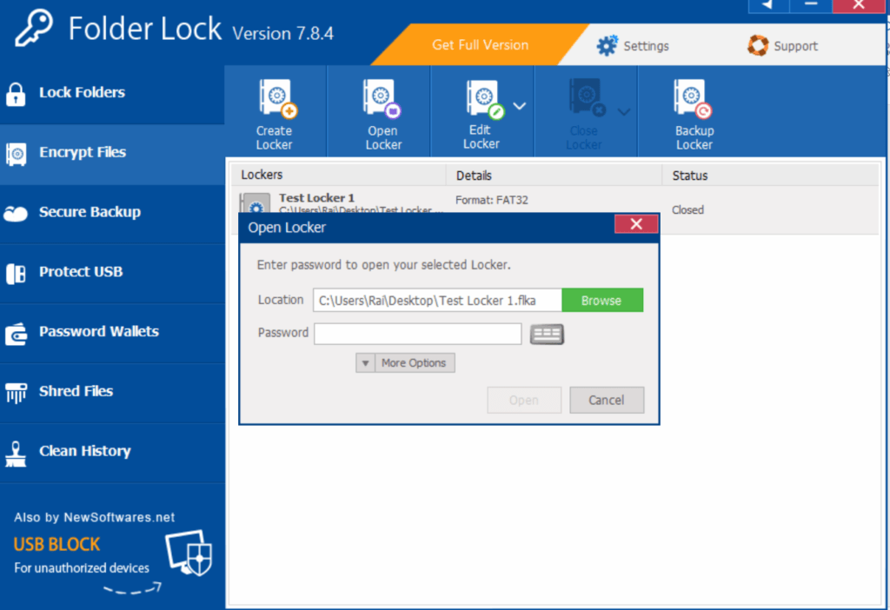Open the Lock Folders section
The width and height of the screenshot is (890, 610).
(x=112, y=93)
